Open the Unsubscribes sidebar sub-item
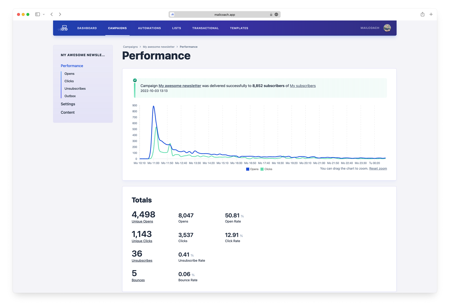 (75, 88)
